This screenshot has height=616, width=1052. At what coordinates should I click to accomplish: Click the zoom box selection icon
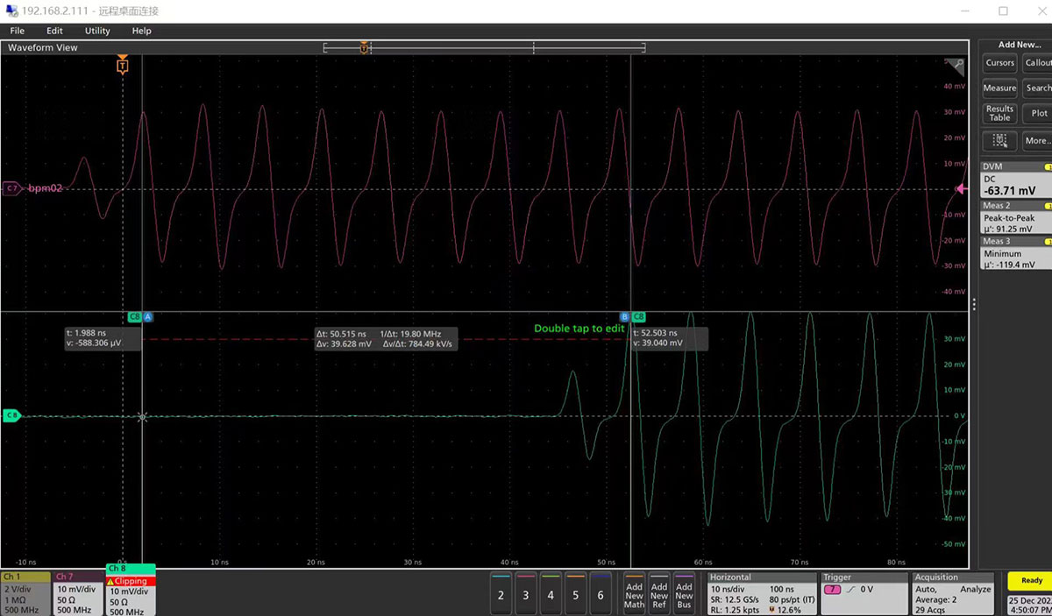point(999,140)
